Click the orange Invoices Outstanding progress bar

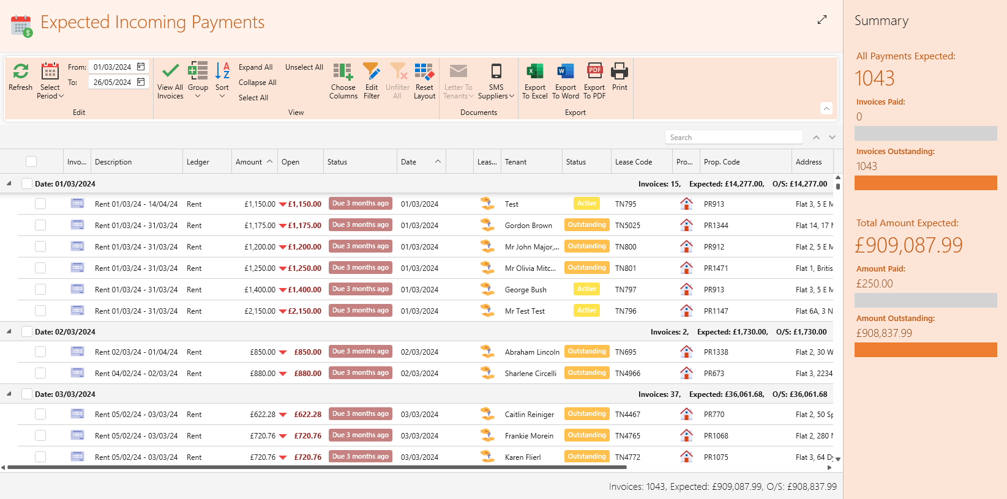pos(925,183)
